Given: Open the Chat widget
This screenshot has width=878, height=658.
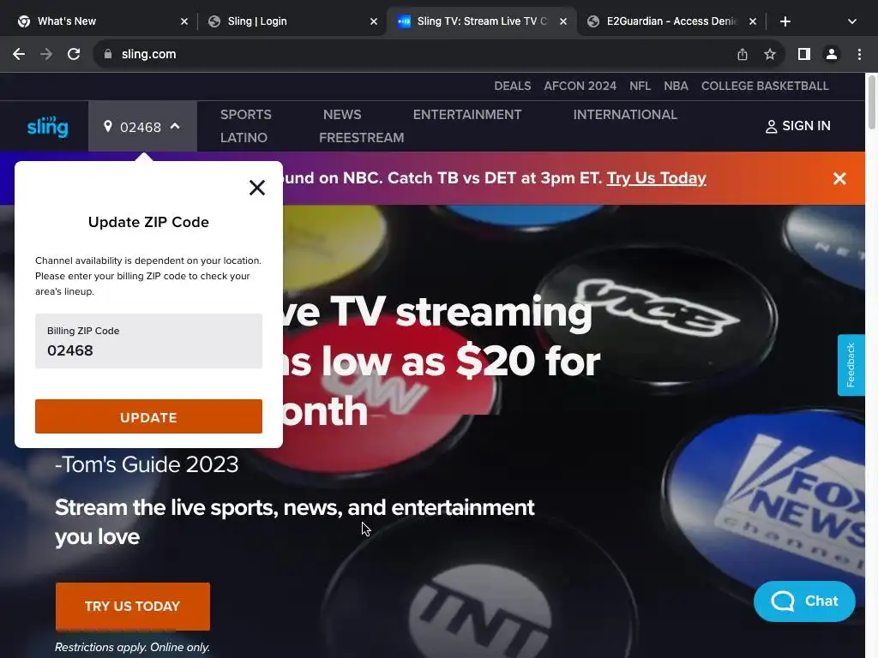Looking at the screenshot, I should coord(804,601).
